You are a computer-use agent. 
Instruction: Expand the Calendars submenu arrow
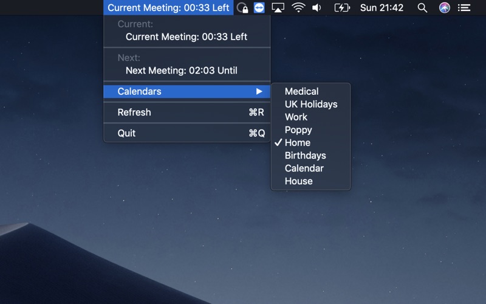(x=259, y=91)
